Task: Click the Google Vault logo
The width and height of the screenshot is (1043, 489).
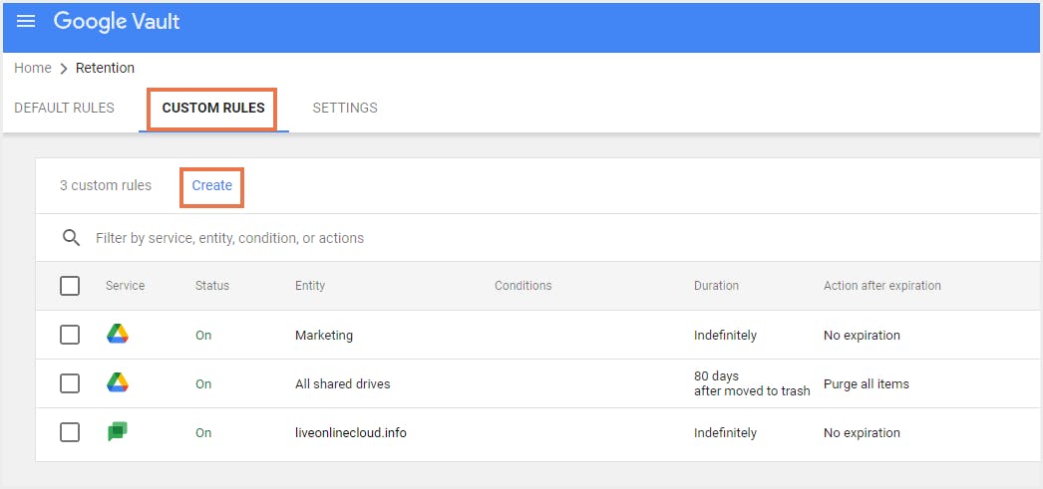Action: coord(117,21)
